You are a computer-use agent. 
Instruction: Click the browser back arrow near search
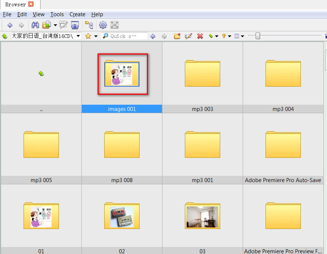pyautogui.click(x=153, y=36)
